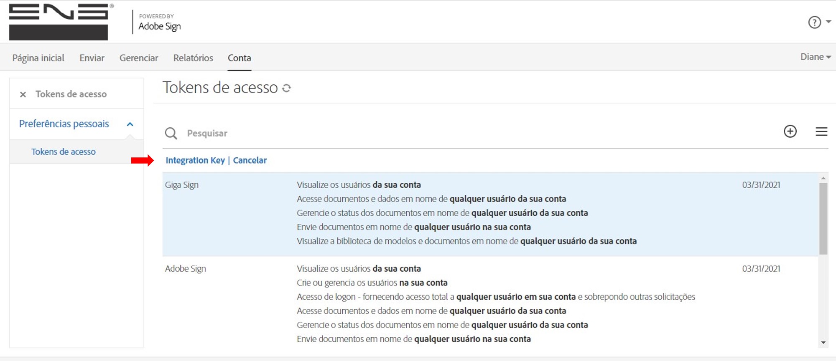Go to Página inicial tab

[38, 58]
